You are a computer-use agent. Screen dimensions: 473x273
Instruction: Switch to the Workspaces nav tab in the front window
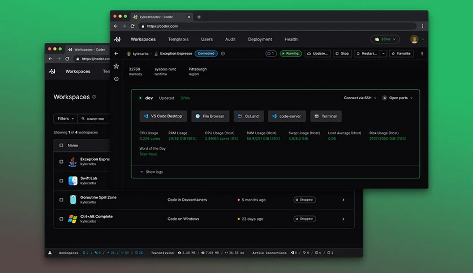143,39
